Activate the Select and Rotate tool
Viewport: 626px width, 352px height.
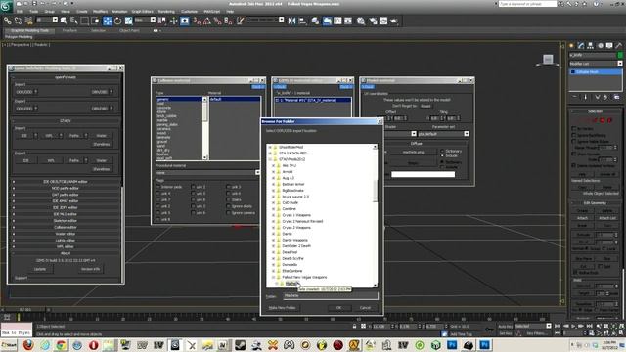tap(117, 22)
